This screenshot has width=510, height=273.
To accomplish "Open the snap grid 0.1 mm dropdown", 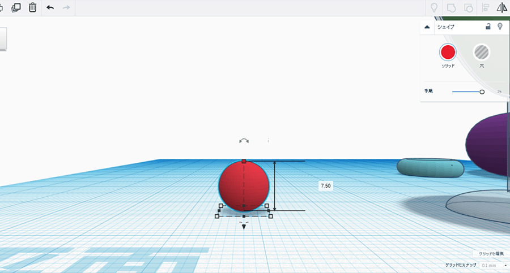I will click(x=494, y=266).
